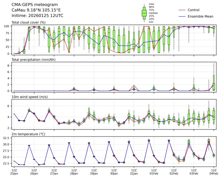Click the "max" label in the legend
221x178 pixels.
point(151,4)
